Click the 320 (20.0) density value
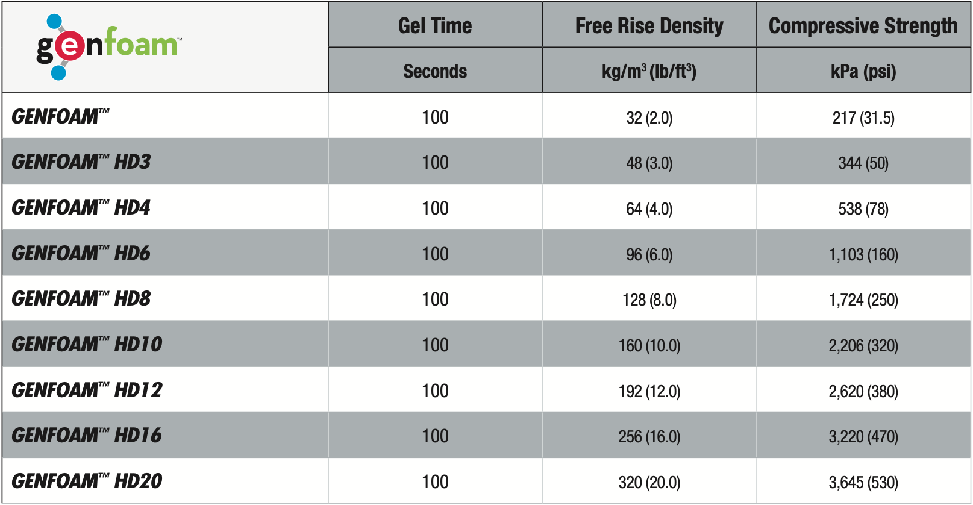The width and height of the screenshot is (973, 505). click(649, 482)
